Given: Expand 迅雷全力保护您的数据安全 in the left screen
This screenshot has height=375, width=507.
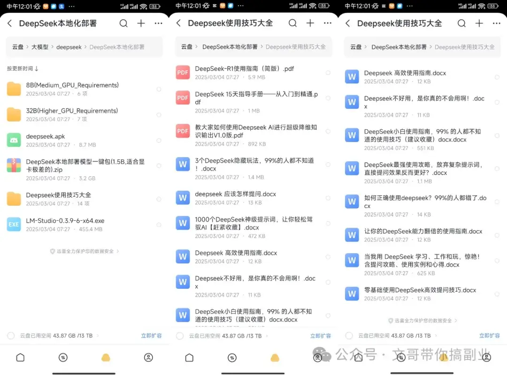Looking at the screenshot, I should point(84,251).
